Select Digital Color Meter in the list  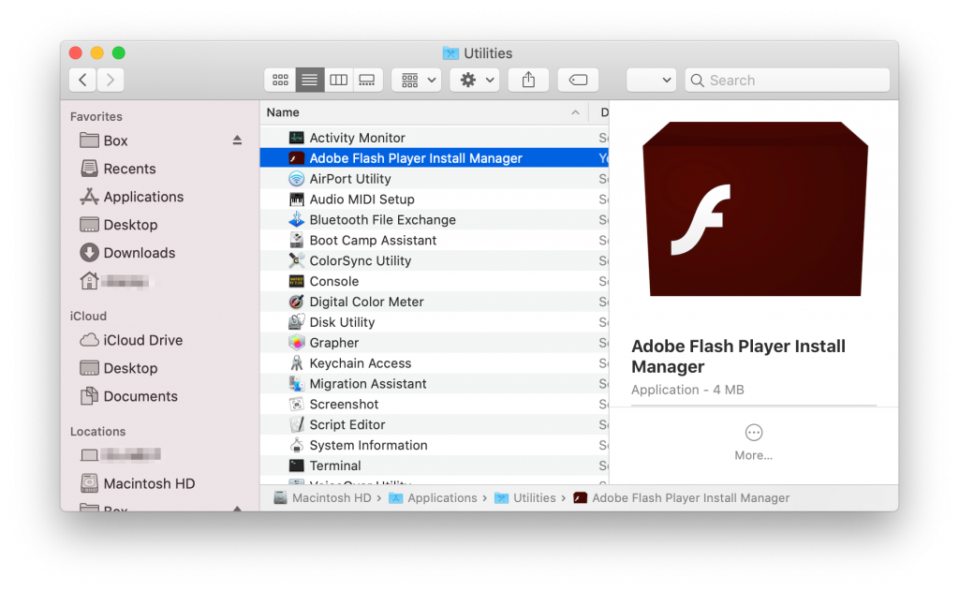pyautogui.click(x=435, y=302)
